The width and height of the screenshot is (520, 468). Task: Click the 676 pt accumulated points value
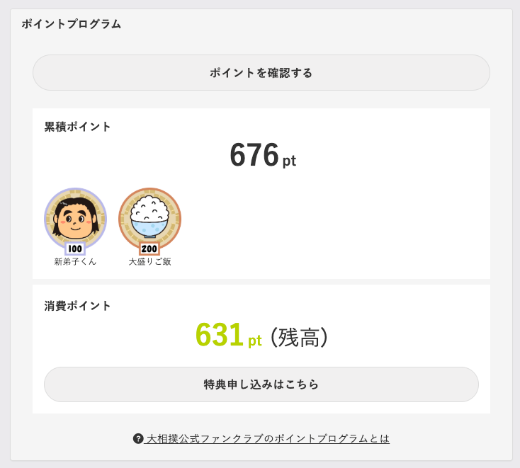coord(263,155)
